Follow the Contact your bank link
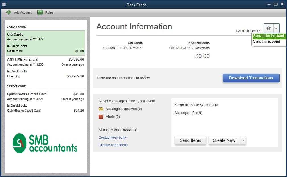287x177 pixels. 112,138
